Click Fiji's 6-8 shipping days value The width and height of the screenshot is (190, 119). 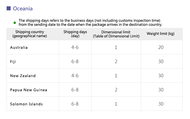[x=75, y=61]
